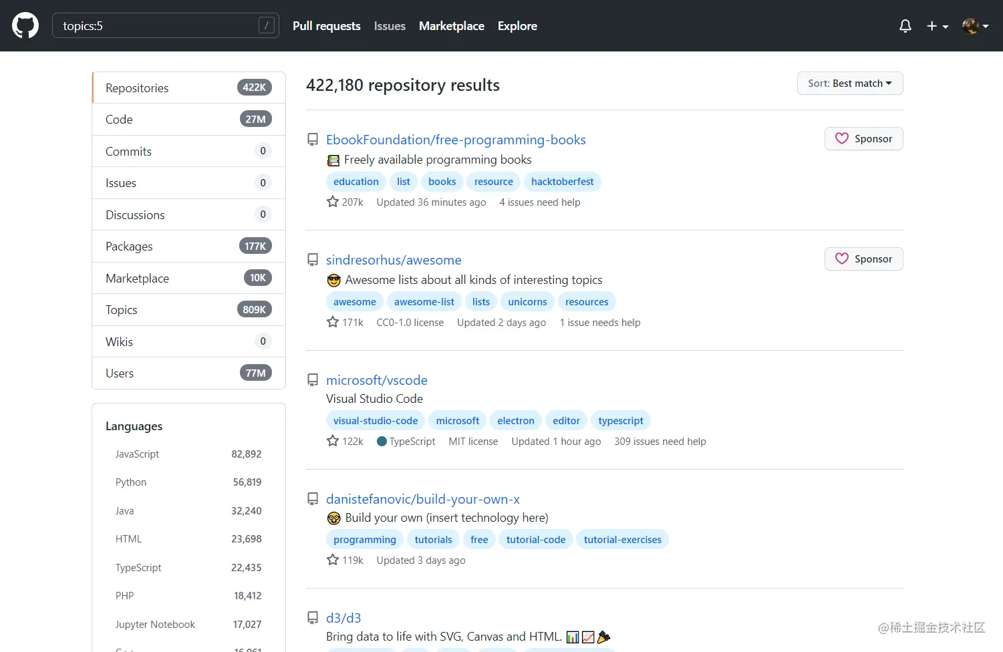The image size is (1003, 652).
Task: Open Marketplace in the top navigation
Action: tap(452, 26)
